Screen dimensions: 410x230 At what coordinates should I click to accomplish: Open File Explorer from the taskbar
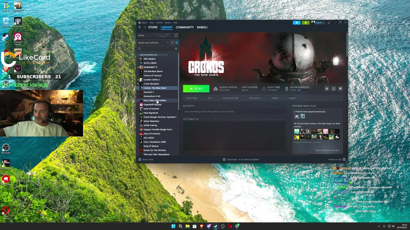tap(187, 226)
